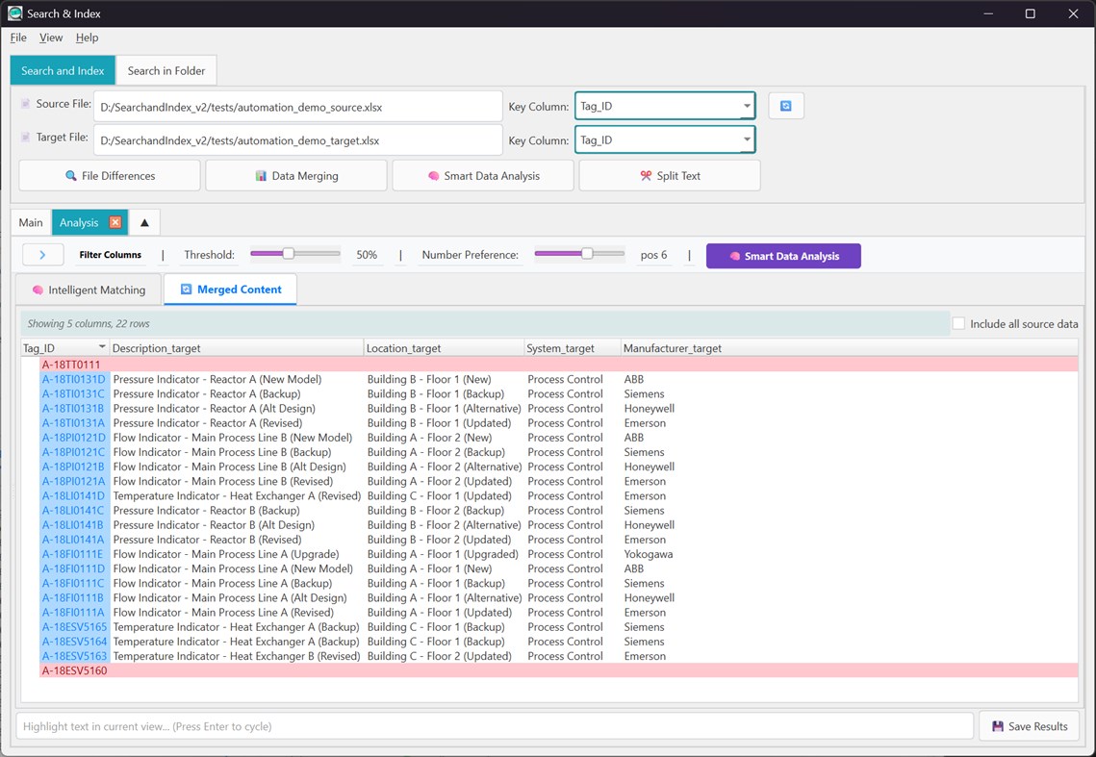Open the Smart Data Analysis toolbar tool
Viewport: 1096px width, 757px height.
482,175
